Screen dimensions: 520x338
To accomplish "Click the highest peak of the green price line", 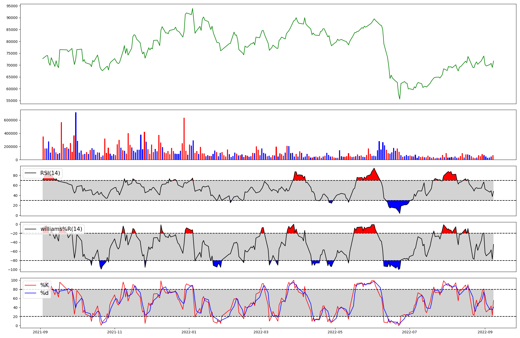I will pos(192,9).
